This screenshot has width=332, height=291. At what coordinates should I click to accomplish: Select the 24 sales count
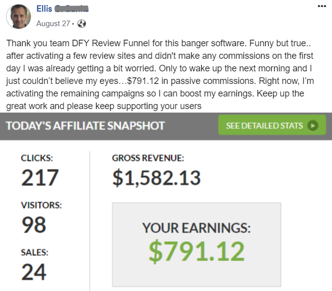[x=34, y=272]
